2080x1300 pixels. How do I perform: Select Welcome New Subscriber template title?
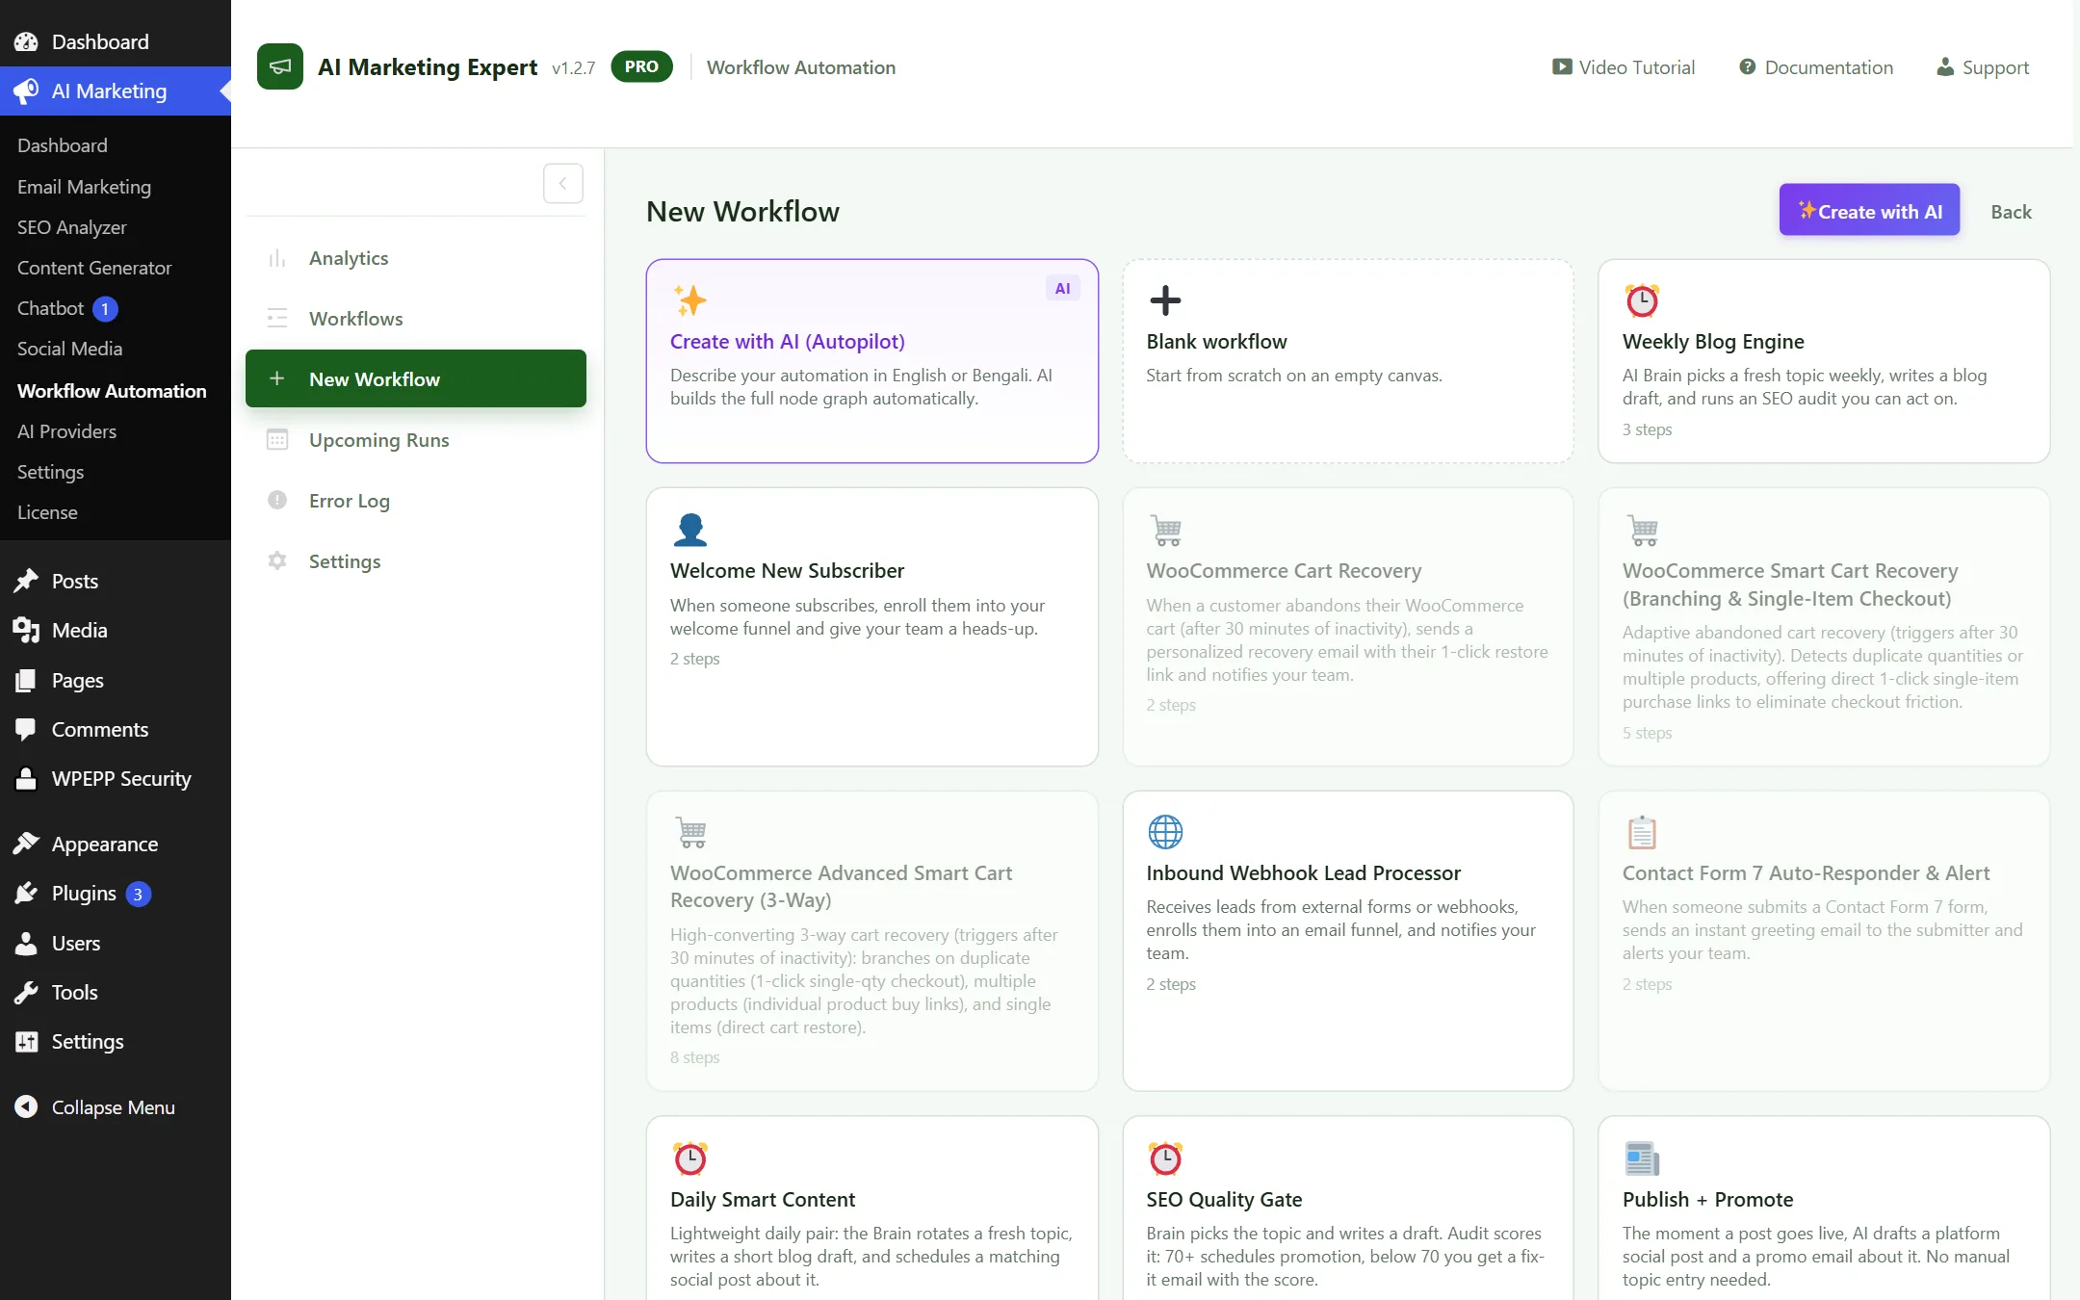[x=787, y=570]
